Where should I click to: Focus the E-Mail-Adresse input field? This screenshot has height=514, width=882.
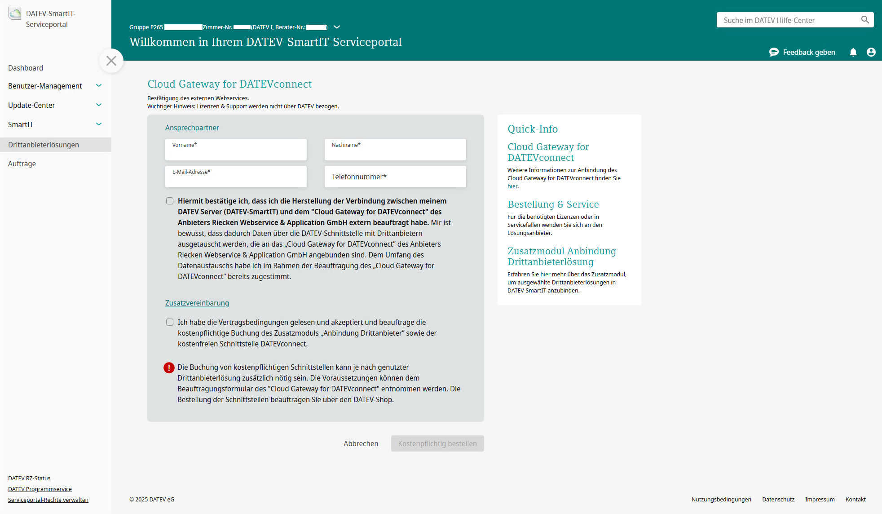(236, 177)
